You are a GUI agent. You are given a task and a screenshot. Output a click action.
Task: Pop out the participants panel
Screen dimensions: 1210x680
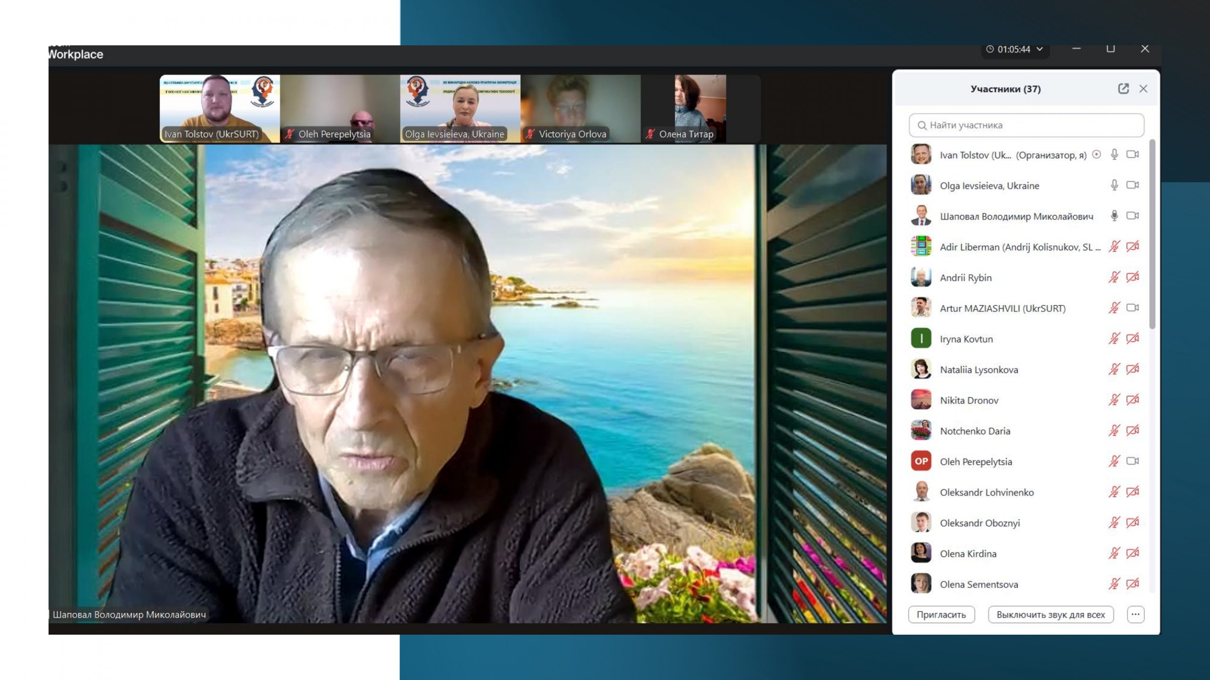[x=1123, y=89]
